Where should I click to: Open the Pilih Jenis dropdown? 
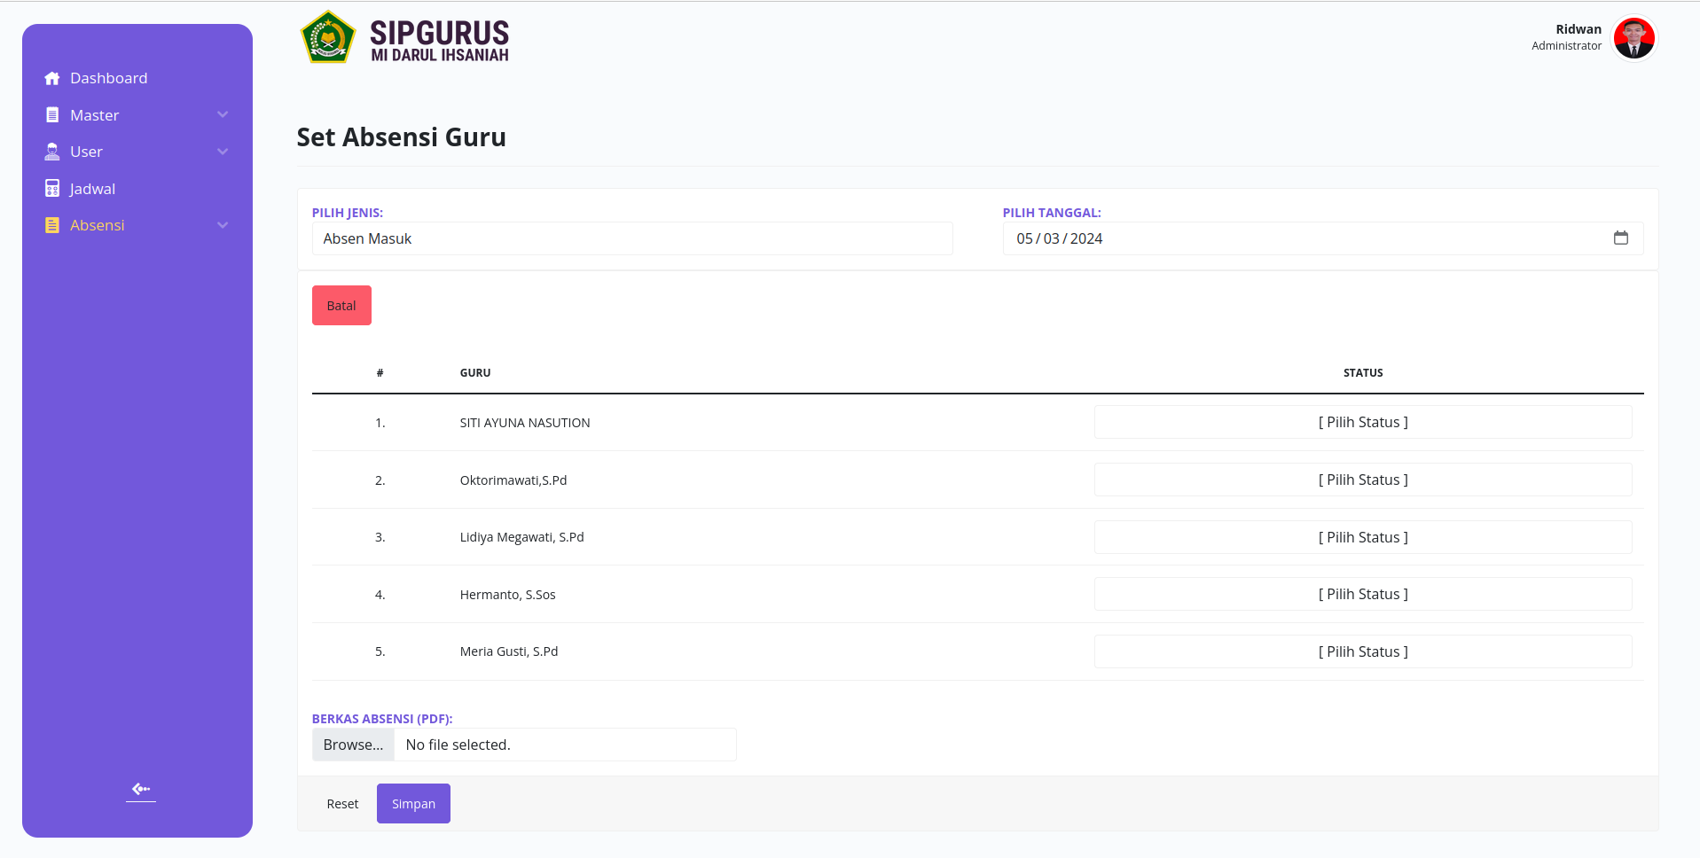[632, 238]
